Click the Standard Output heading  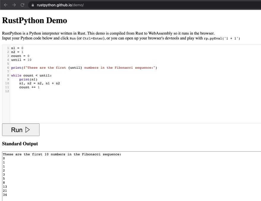20,144
